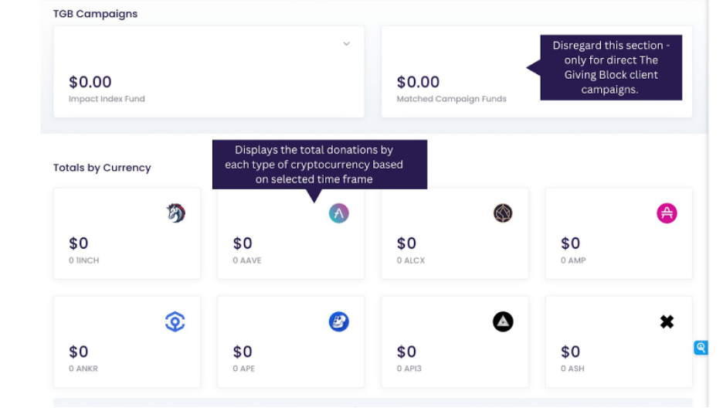Click the black API3 triangle icon

coord(503,321)
